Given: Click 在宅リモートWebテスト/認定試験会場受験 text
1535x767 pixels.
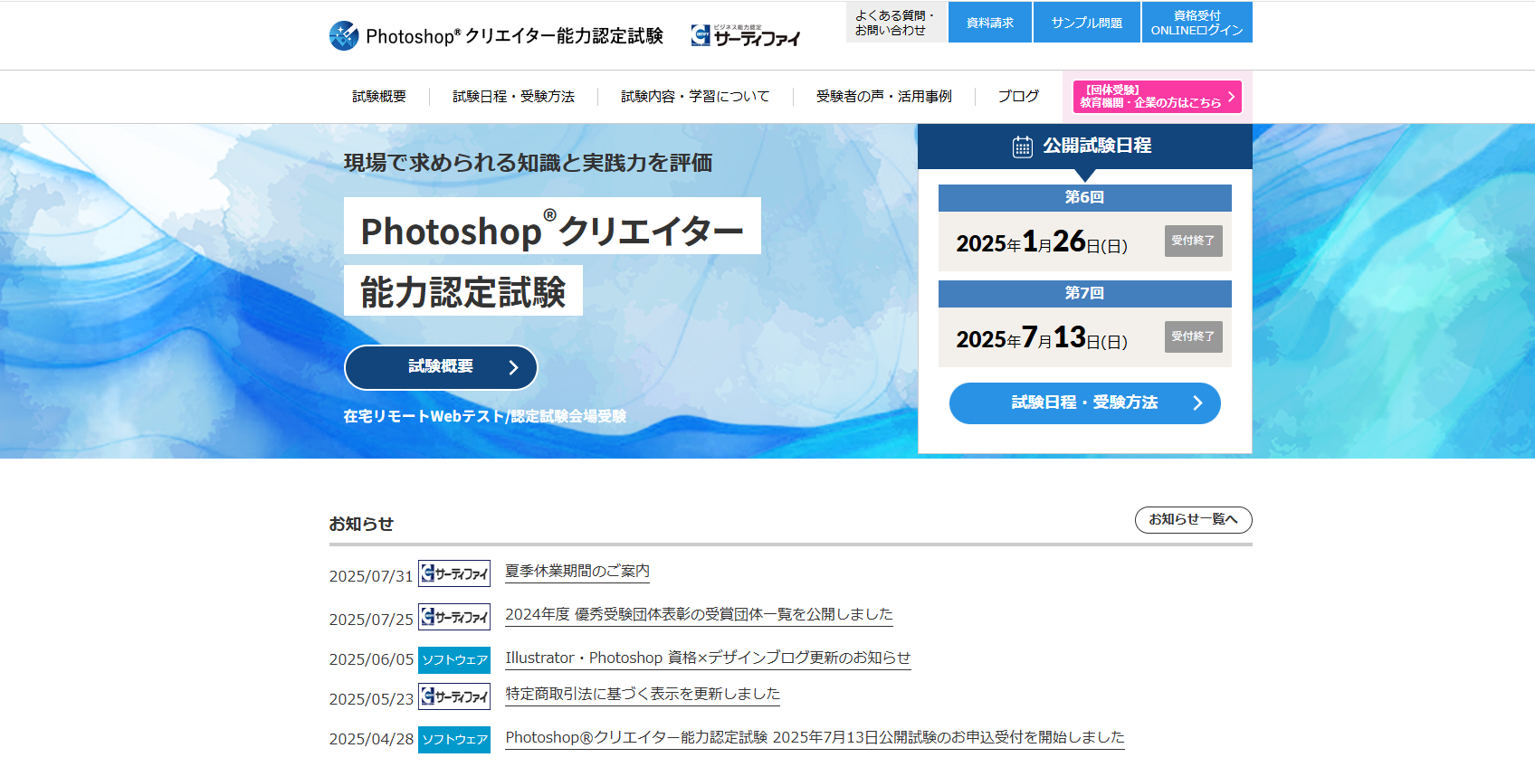Looking at the screenshot, I should click(485, 416).
